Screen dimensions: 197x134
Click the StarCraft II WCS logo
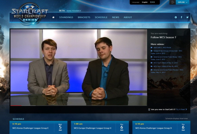(x=30, y=14)
